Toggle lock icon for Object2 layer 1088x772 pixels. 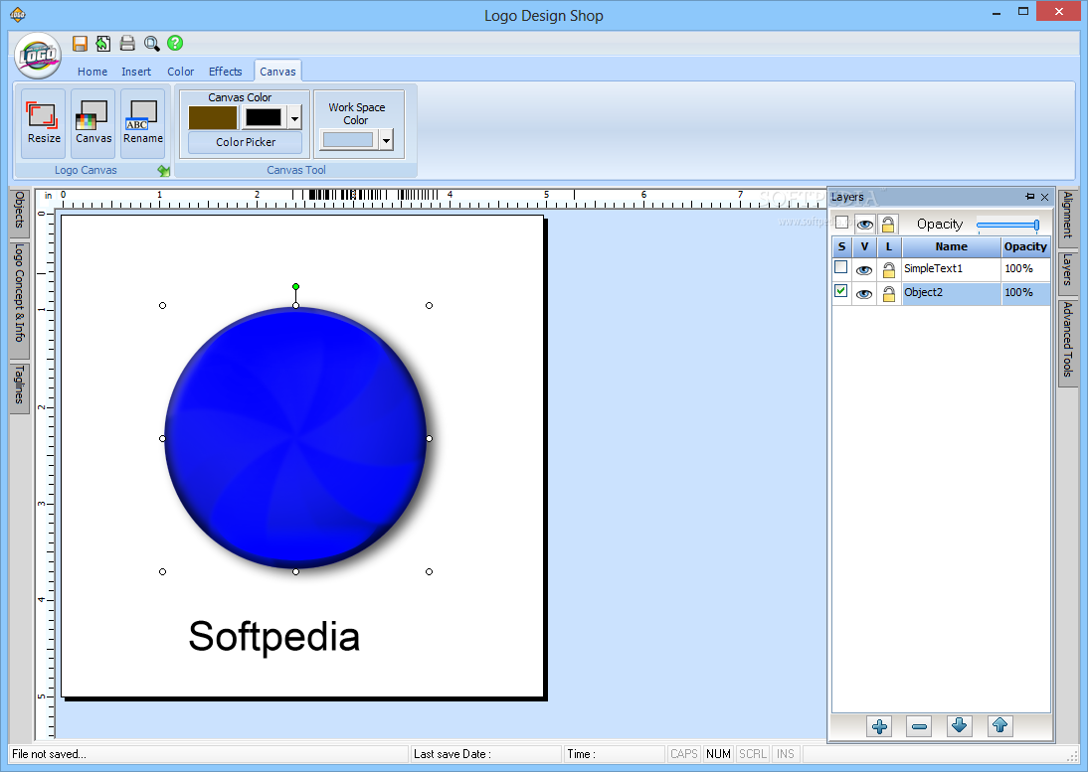(888, 293)
